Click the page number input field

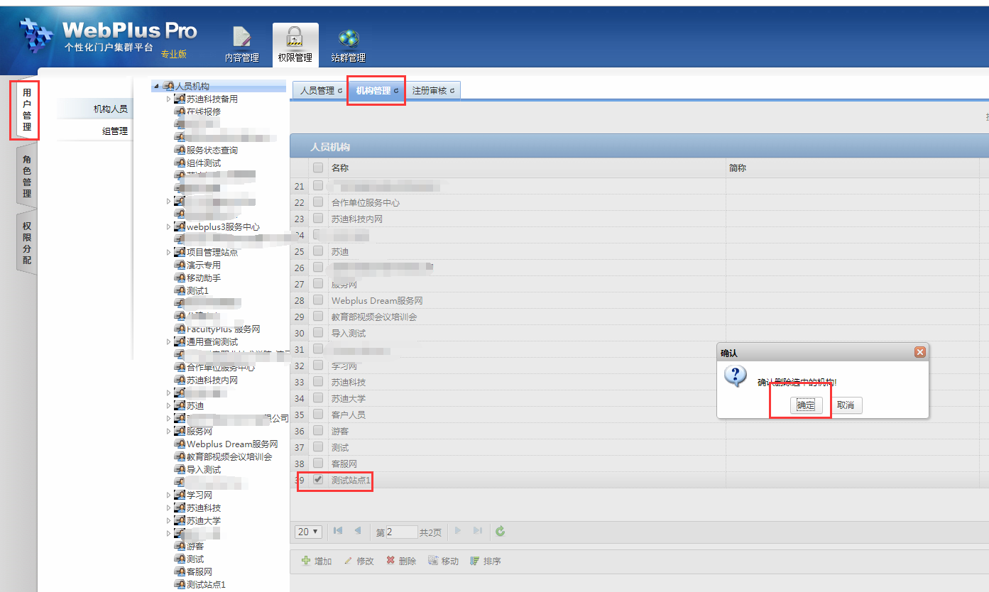click(x=401, y=532)
